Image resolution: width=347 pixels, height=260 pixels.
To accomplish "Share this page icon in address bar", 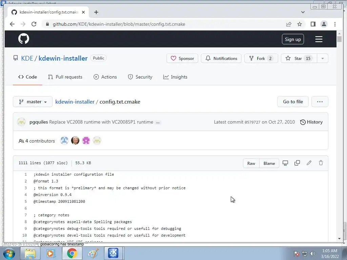I will click(289, 24).
